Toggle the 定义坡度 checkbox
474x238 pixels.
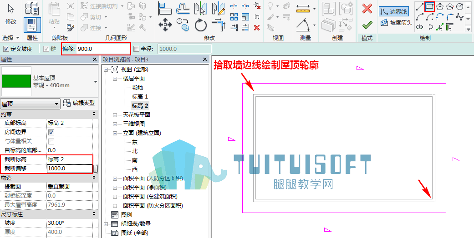pos(6,49)
